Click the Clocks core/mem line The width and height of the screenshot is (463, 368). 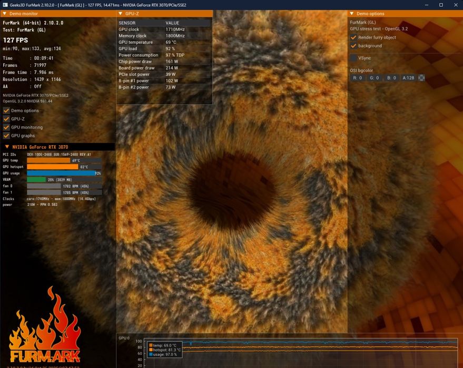coord(50,199)
